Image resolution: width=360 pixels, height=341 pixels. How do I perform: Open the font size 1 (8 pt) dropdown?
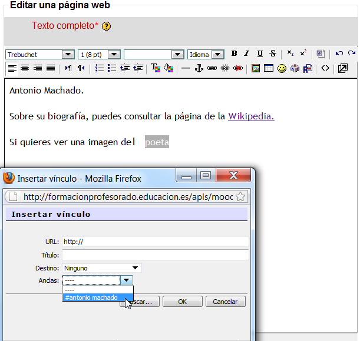99,54
